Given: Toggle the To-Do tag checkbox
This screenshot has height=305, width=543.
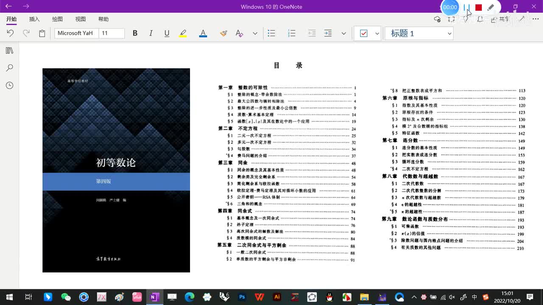Looking at the screenshot, I should [x=364, y=33].
